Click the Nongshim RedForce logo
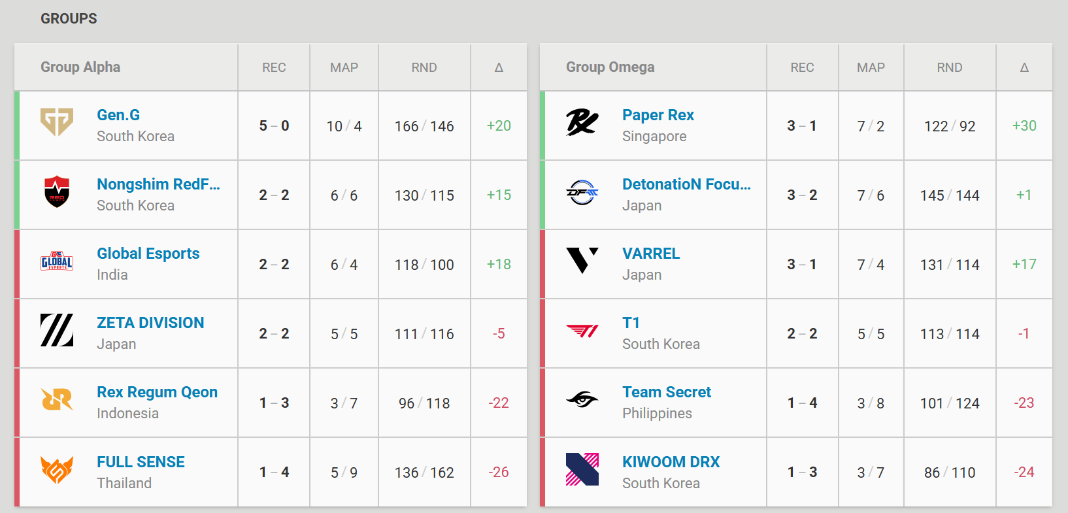Viewport: 1068px width, 513px height. pyautogui.click(x=57, y=191)
